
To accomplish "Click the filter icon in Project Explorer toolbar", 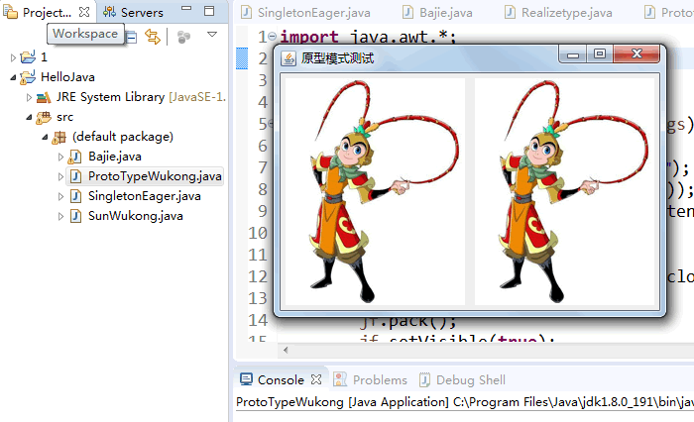I will point(184,37).
